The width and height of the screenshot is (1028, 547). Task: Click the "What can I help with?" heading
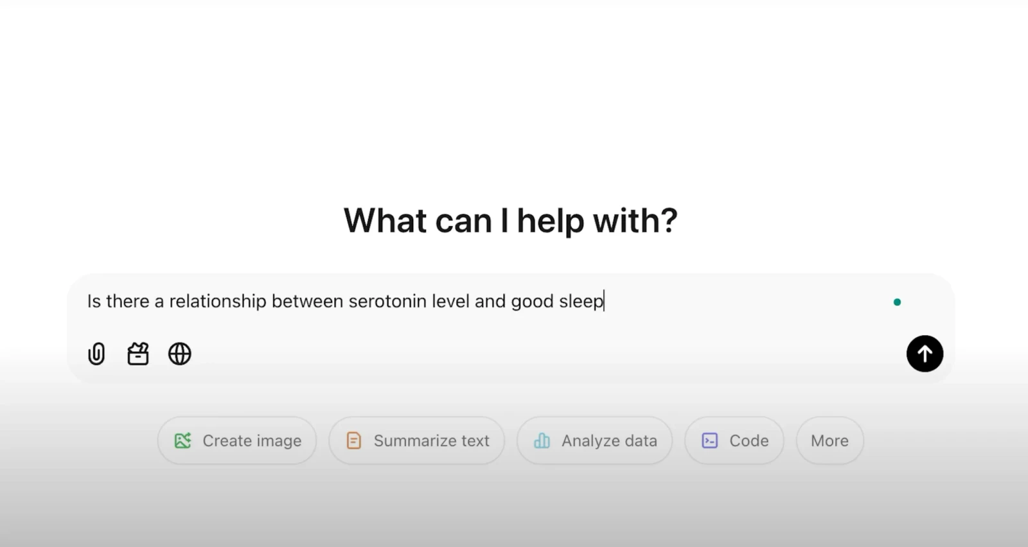511,221
